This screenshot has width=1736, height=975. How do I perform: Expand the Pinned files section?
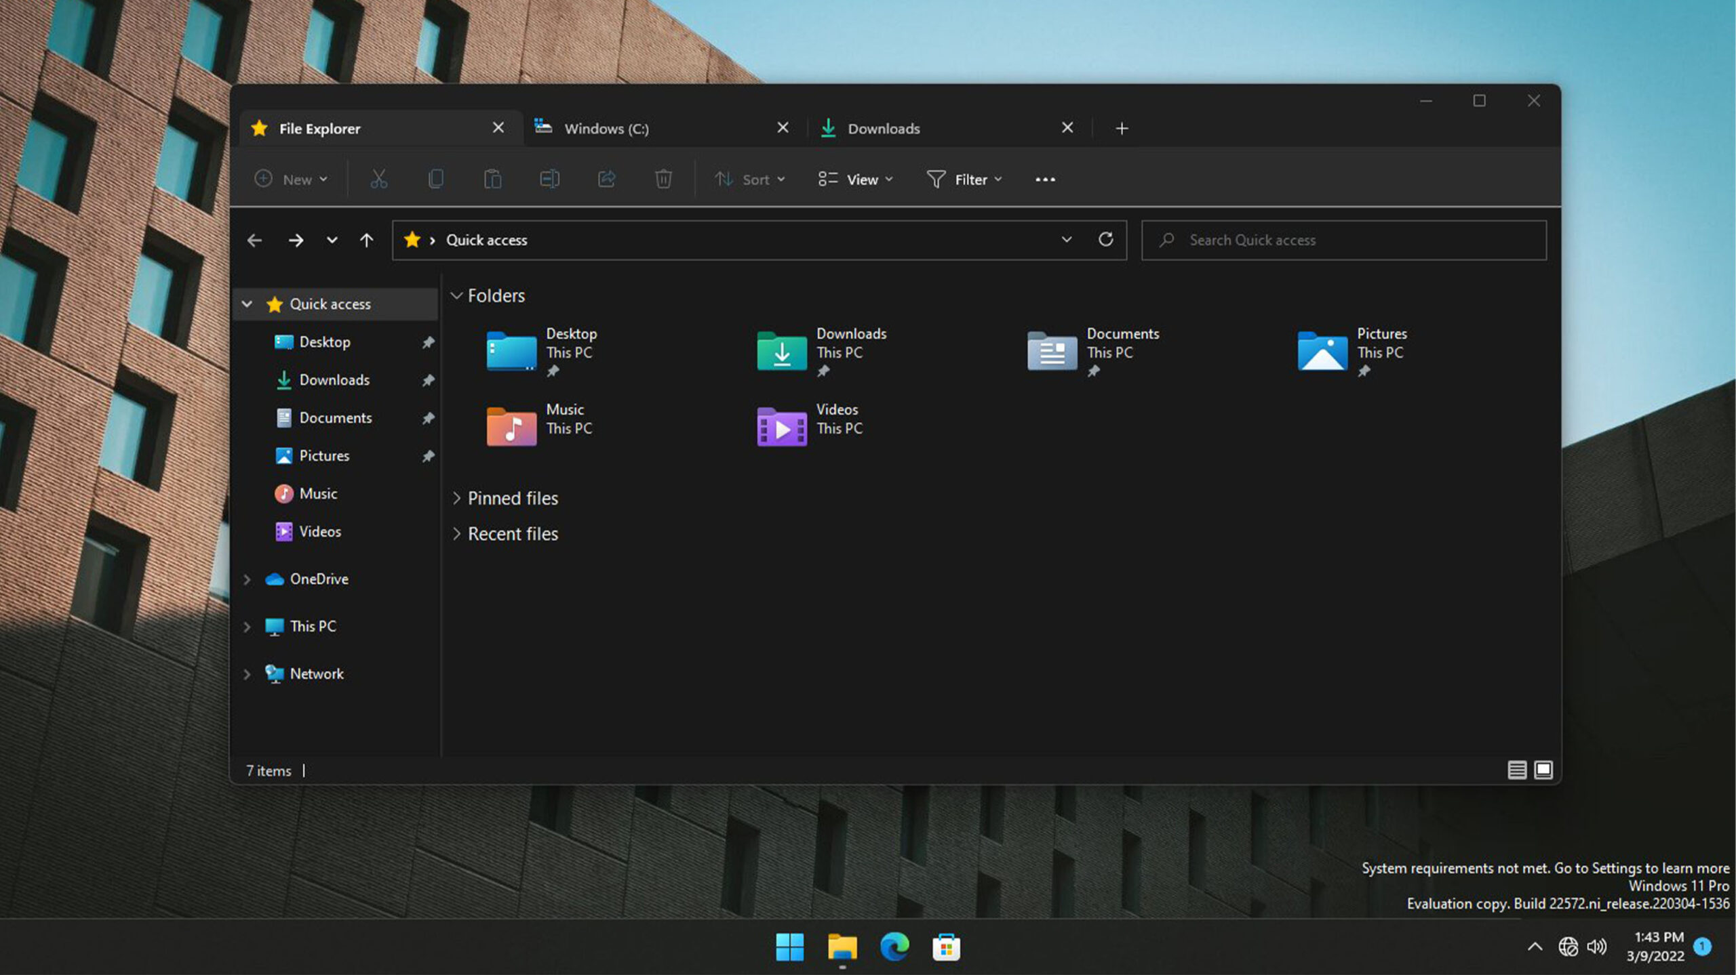tap(457, 498)
